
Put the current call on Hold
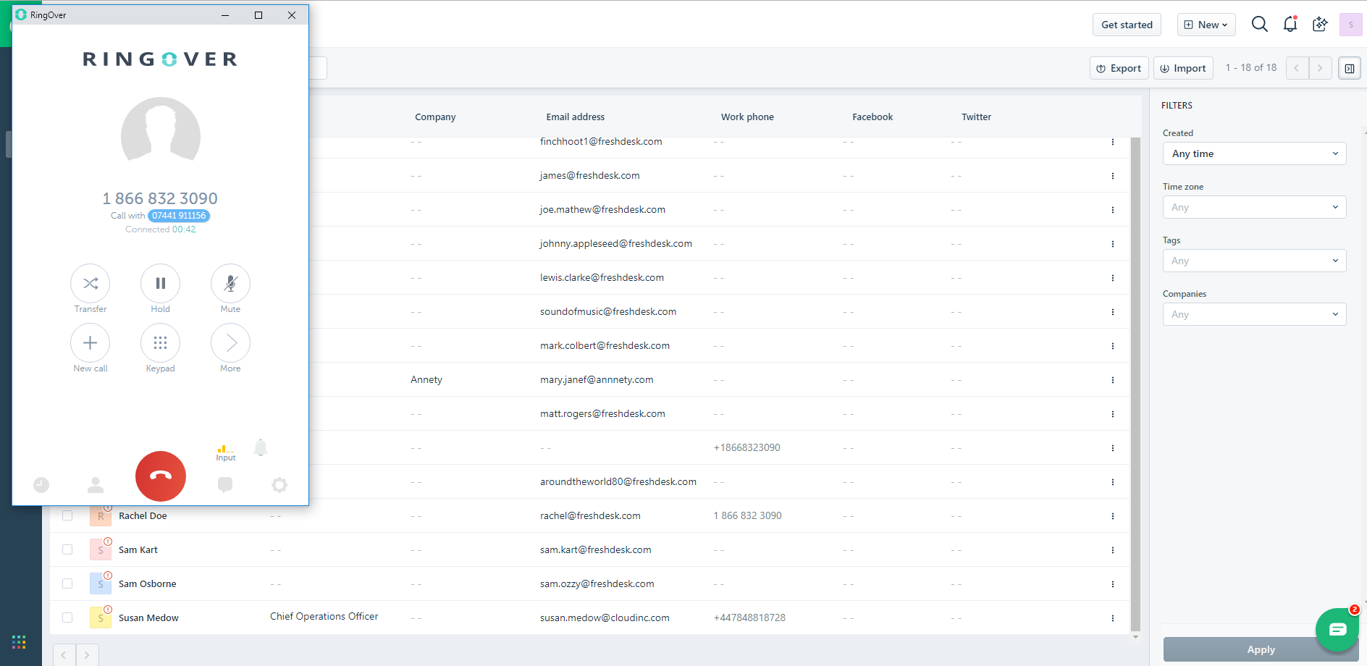click(x=160, y=283)
